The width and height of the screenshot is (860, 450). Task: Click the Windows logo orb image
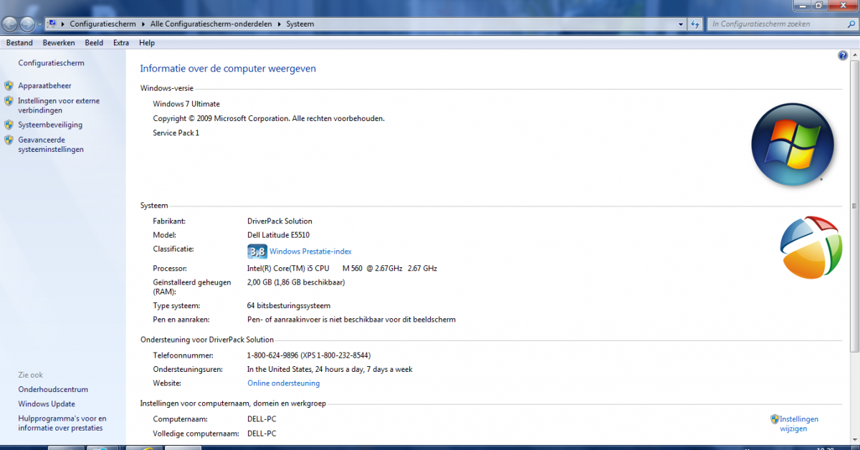[792, 145]
